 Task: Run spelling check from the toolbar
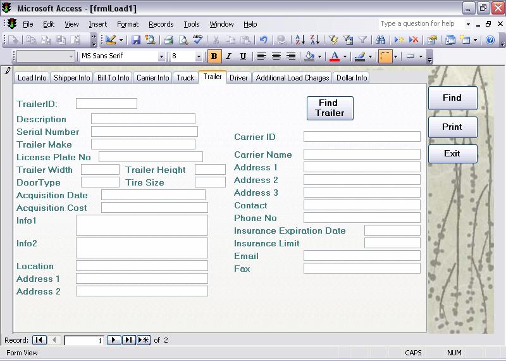pyautogui.click(x=198, y=40)
